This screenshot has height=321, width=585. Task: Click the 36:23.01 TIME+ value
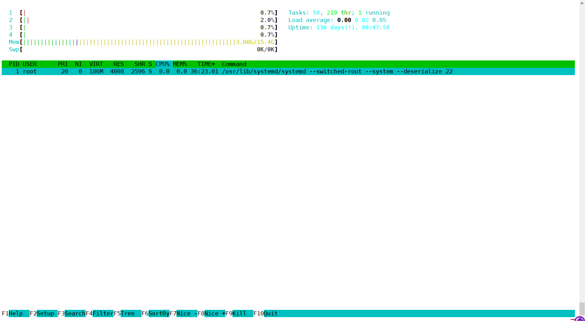(204, 71)
